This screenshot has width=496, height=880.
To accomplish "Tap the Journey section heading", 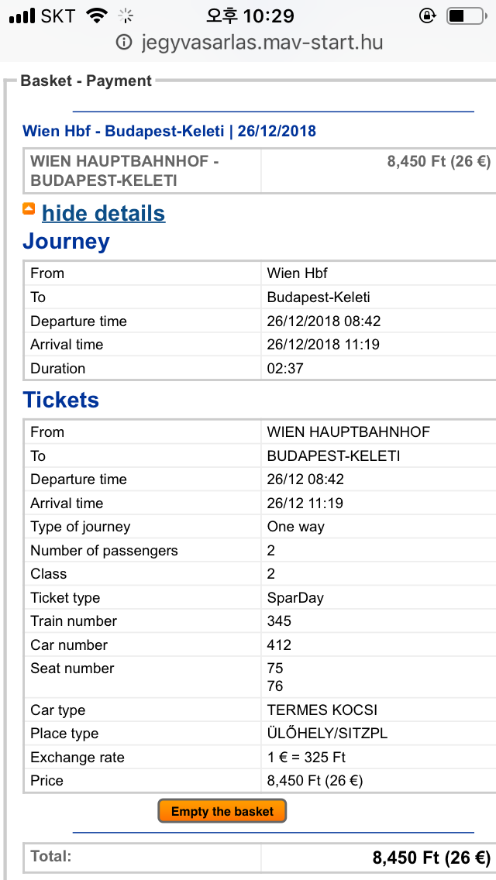I will tap(67, 242).
